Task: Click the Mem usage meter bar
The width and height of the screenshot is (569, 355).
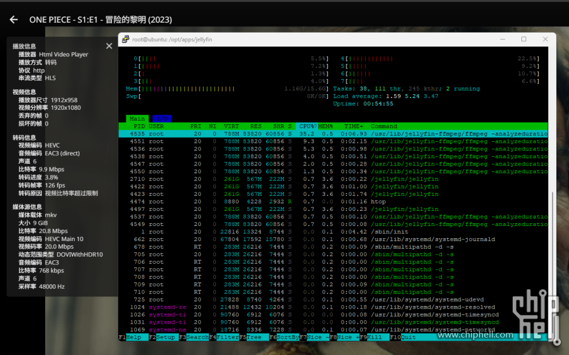Action: click(x=227, y=88)
